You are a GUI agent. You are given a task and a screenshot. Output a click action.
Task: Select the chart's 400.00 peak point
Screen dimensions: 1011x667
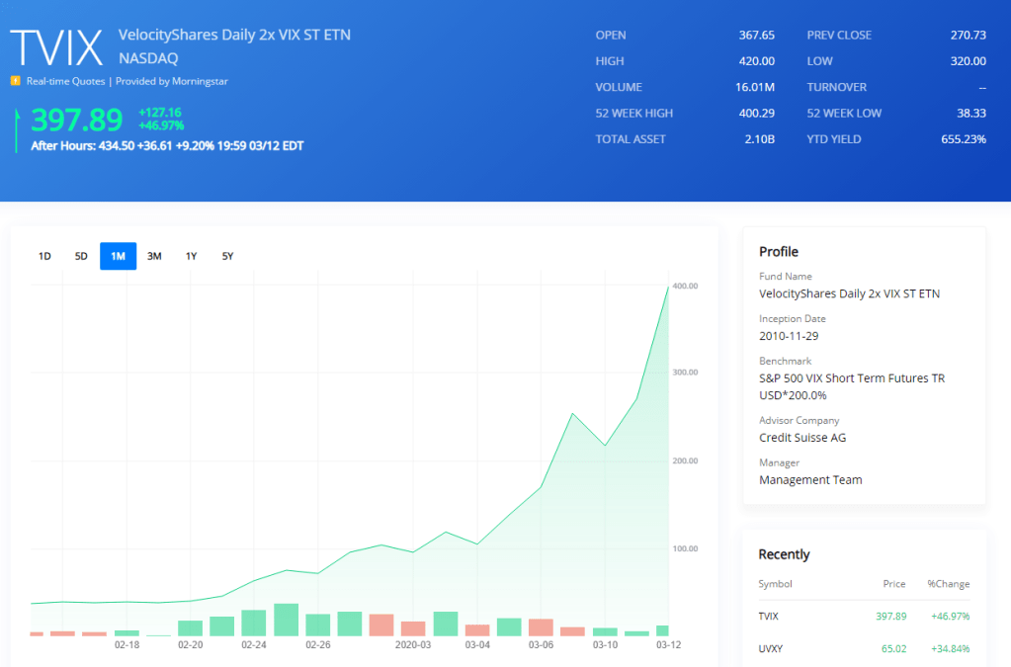[668, 286]
